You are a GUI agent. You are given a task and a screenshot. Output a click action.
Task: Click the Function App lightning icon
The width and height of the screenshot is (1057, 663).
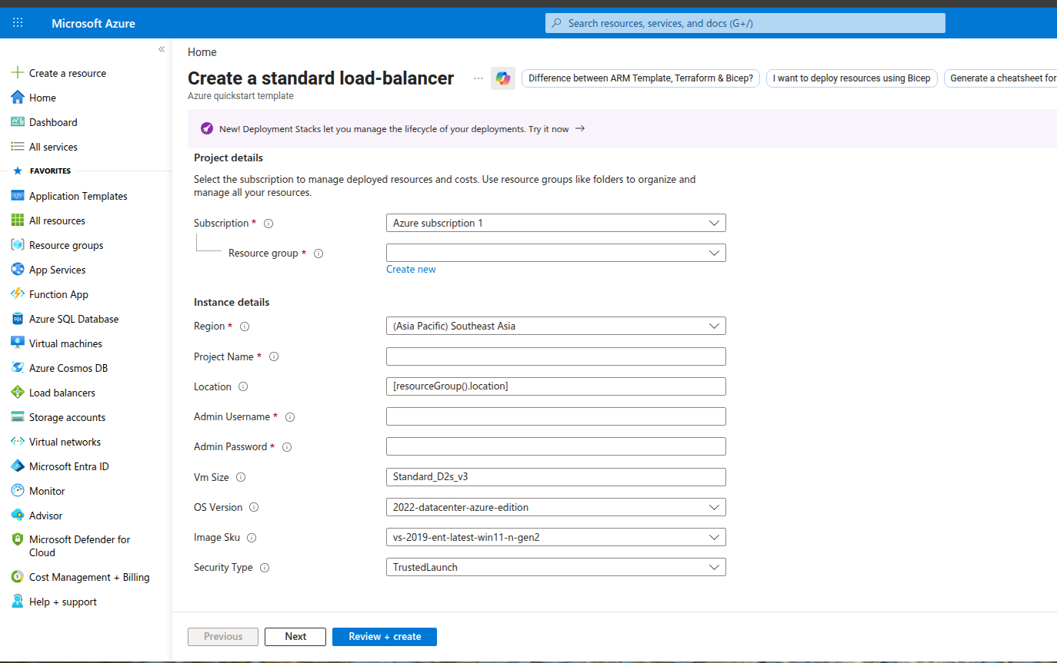tap(17, 294)
